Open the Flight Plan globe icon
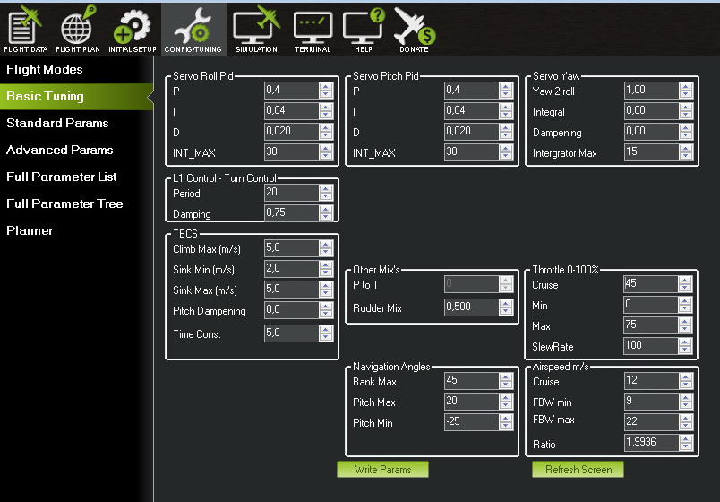Viewport: 720px width, 502px height. click(76, 27)
